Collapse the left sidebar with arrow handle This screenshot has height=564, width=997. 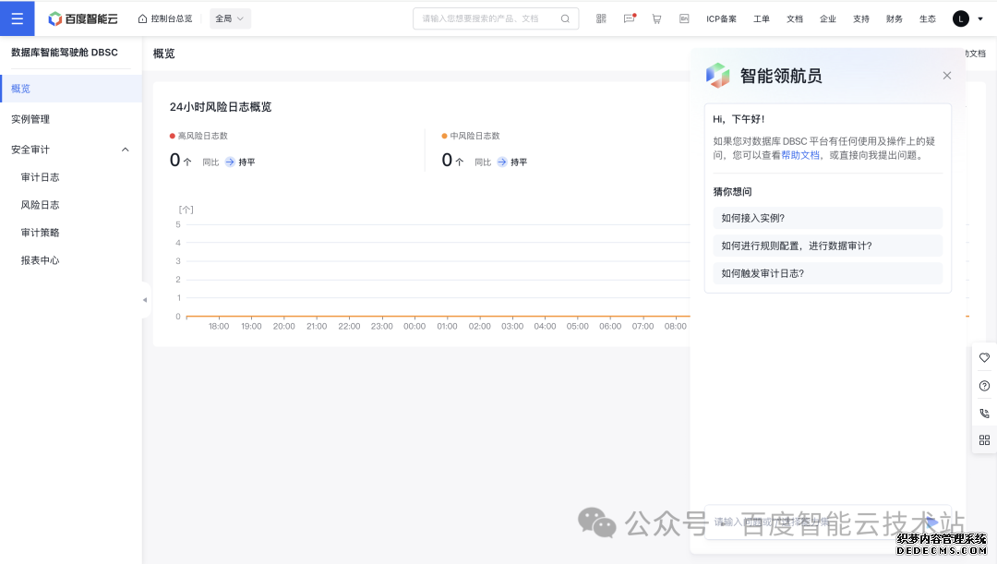tap(145, 300)
